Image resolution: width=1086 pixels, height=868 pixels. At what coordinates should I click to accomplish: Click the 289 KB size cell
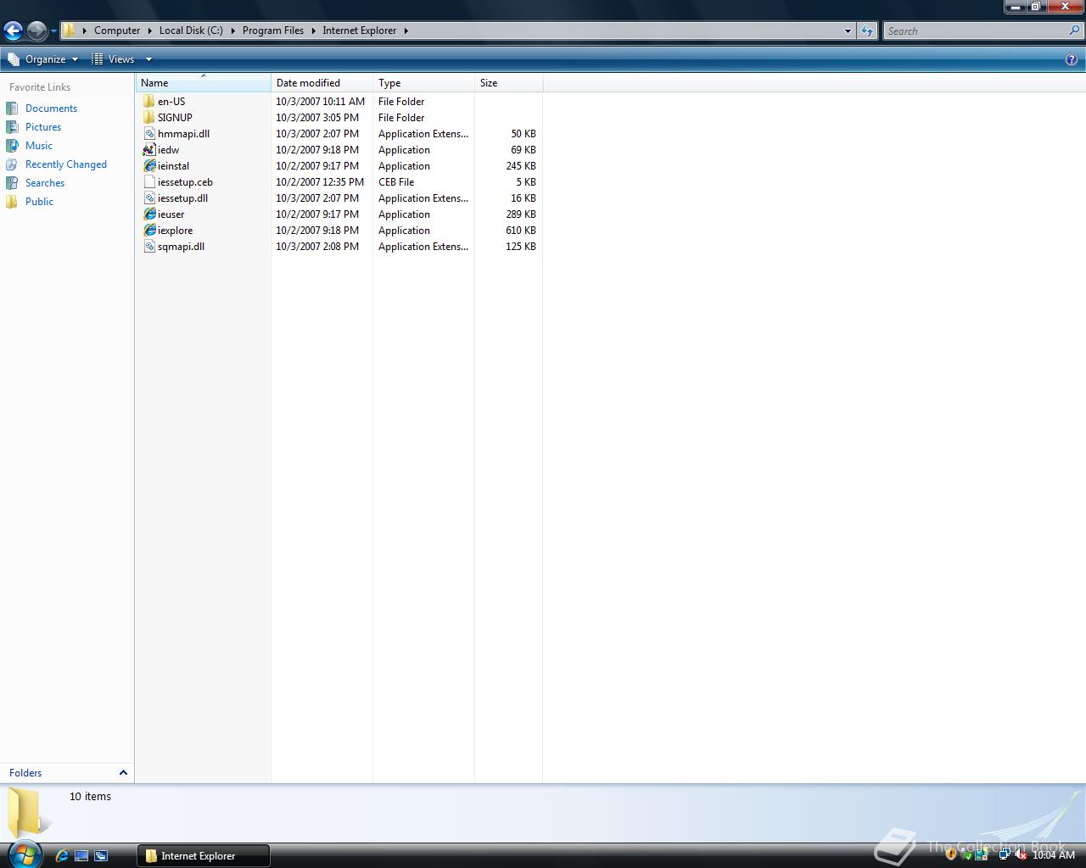(x=521, y=214)
